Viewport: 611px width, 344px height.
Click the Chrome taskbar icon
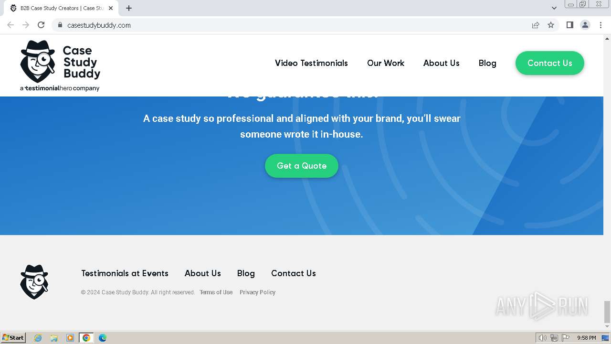(86, 338)
